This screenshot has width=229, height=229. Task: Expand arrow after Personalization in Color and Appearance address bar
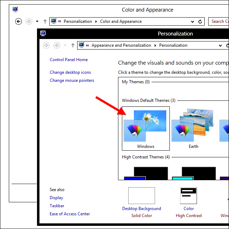(x=96, y=22)
